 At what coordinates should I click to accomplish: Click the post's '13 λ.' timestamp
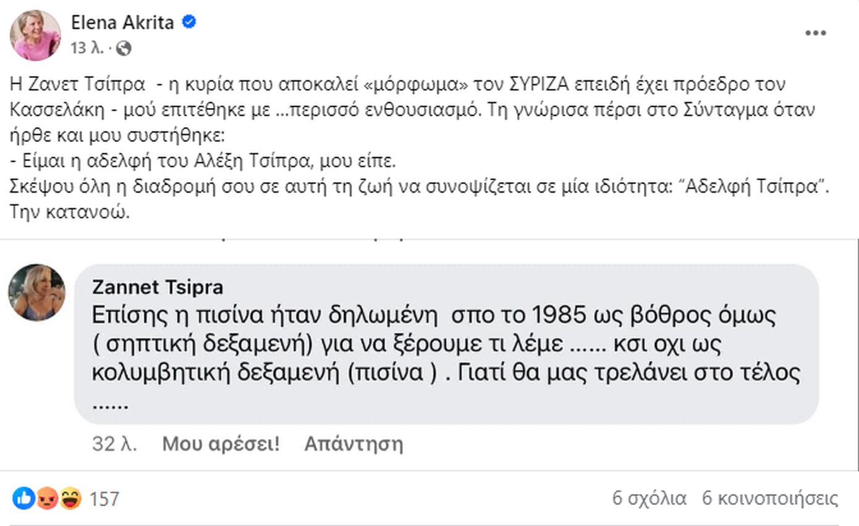(x=87, y=48)
